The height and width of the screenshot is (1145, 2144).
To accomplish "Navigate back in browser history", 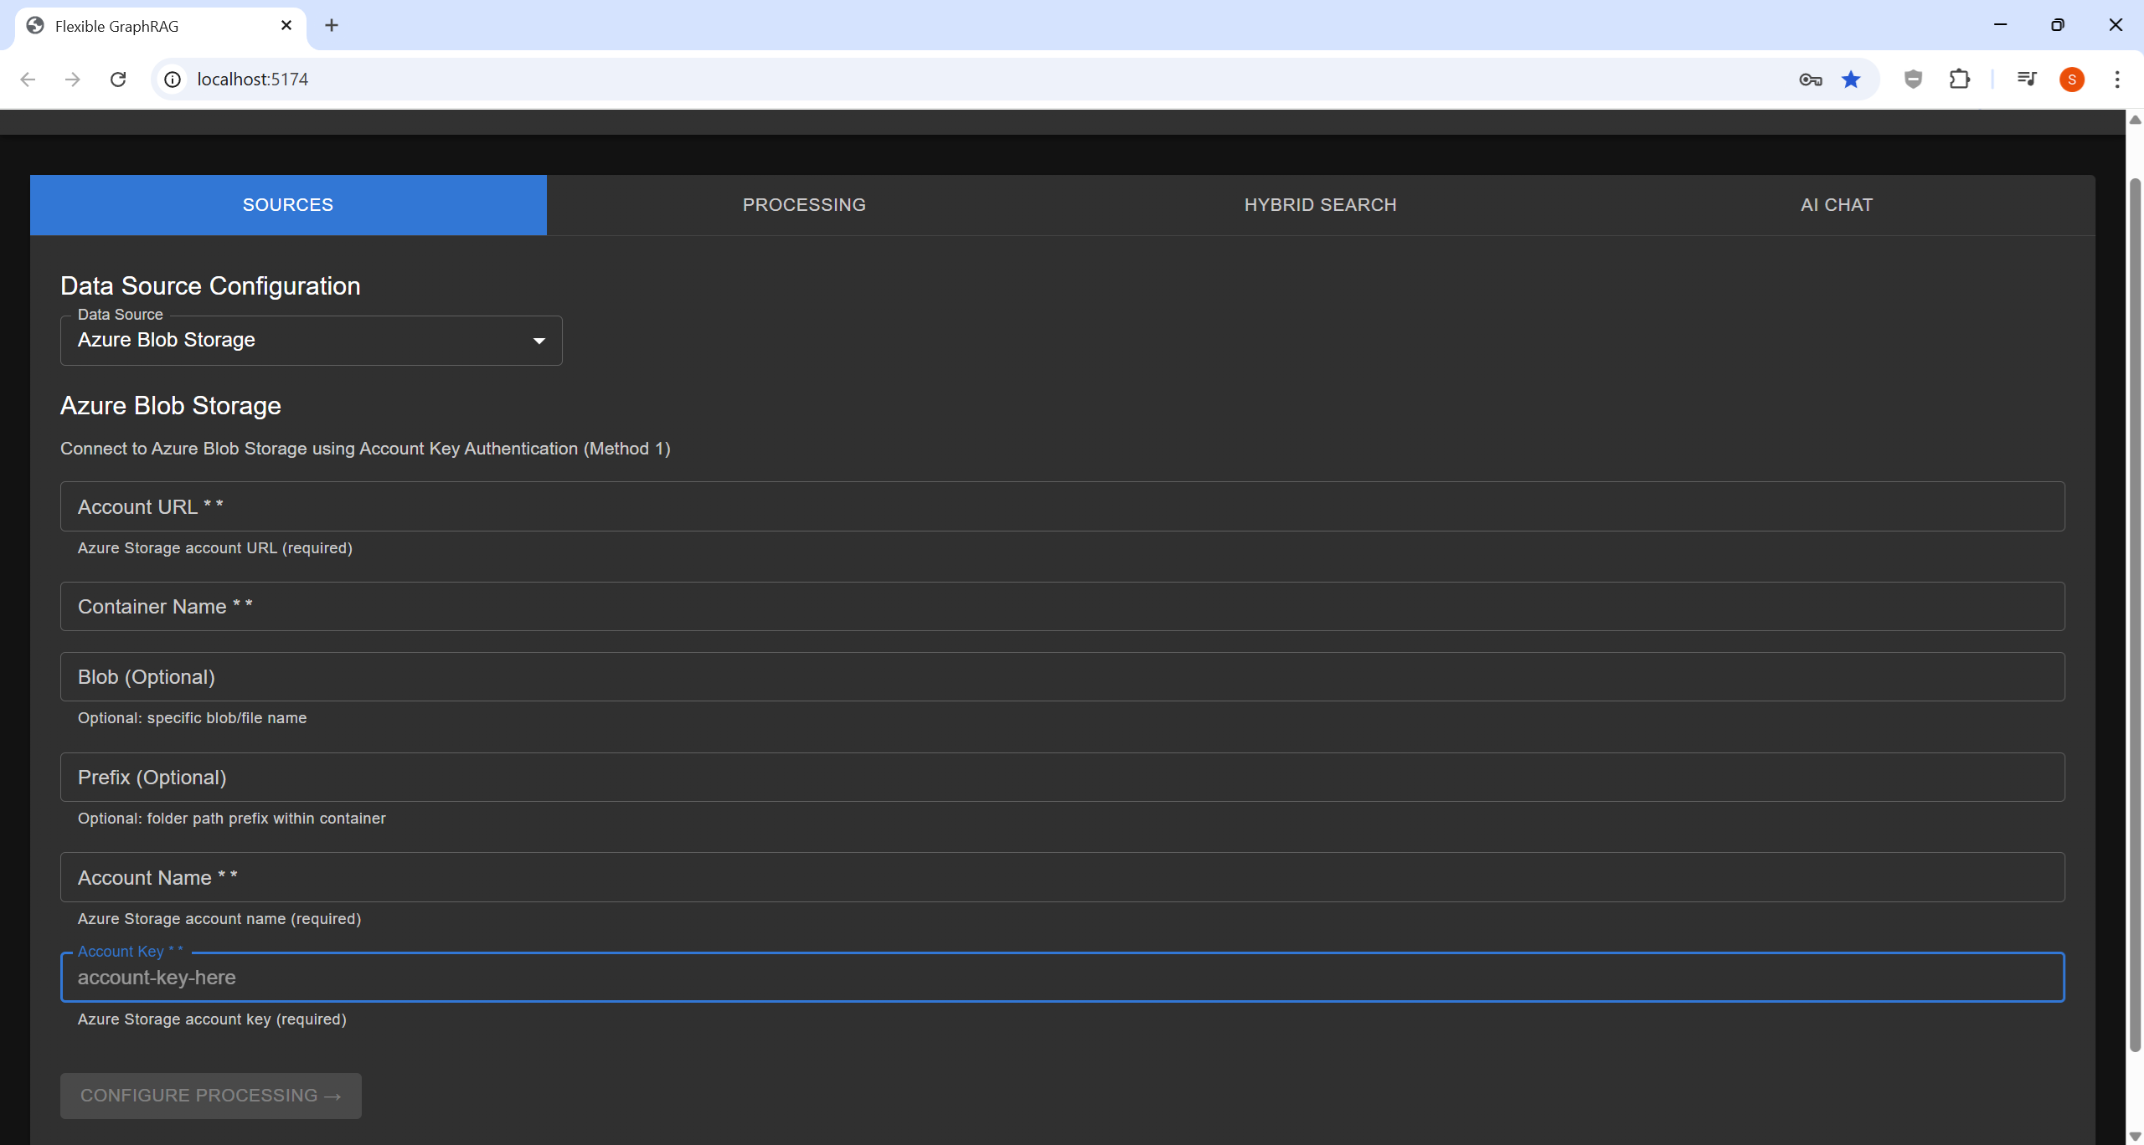I will pos(28,79).
